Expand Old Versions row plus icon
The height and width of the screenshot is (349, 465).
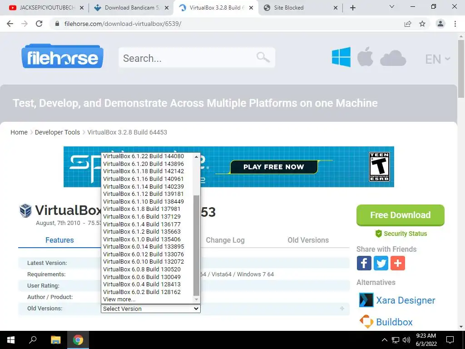click(x=342, y=309)
